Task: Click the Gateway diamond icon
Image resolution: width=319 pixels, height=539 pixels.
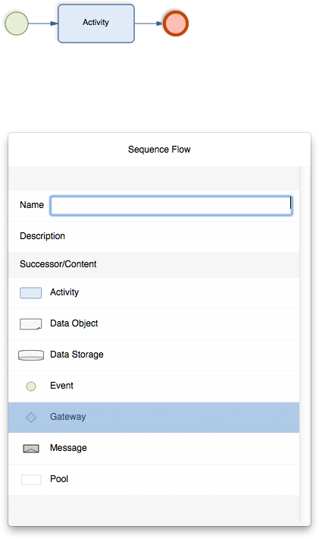Action: 31,418
